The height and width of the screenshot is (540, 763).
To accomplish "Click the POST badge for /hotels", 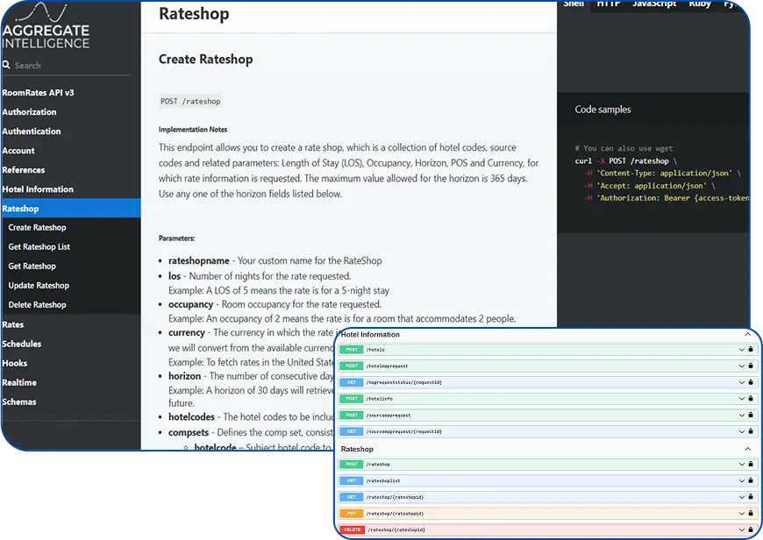I will click(x=352, y=349).
